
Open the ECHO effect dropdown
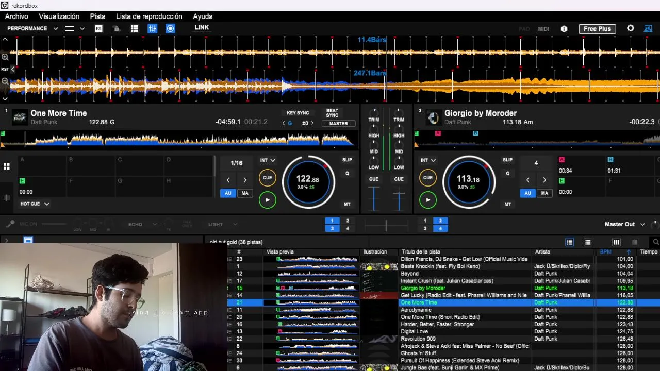click(x=143, y=225)
